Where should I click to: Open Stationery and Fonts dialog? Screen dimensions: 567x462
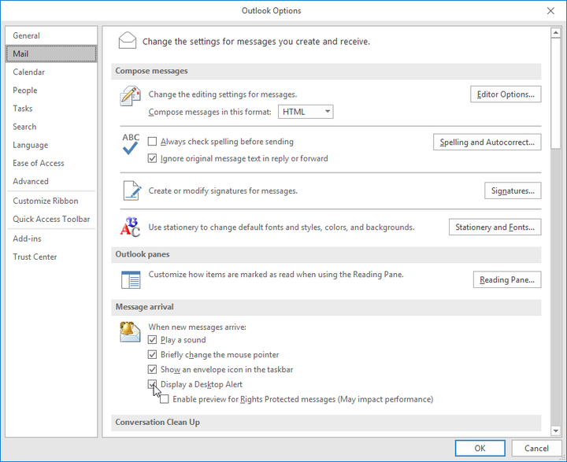click(495, 227)
